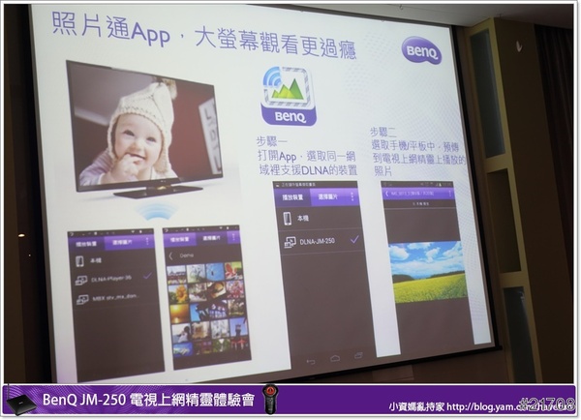Open the overflow menu in the Demo gallery phone screen
Screen dimensions: 581x420
coord(233,237)
